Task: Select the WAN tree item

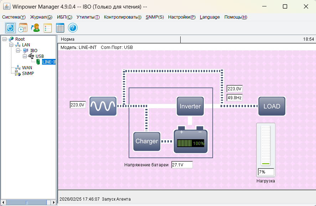Action: click(27, 68)
